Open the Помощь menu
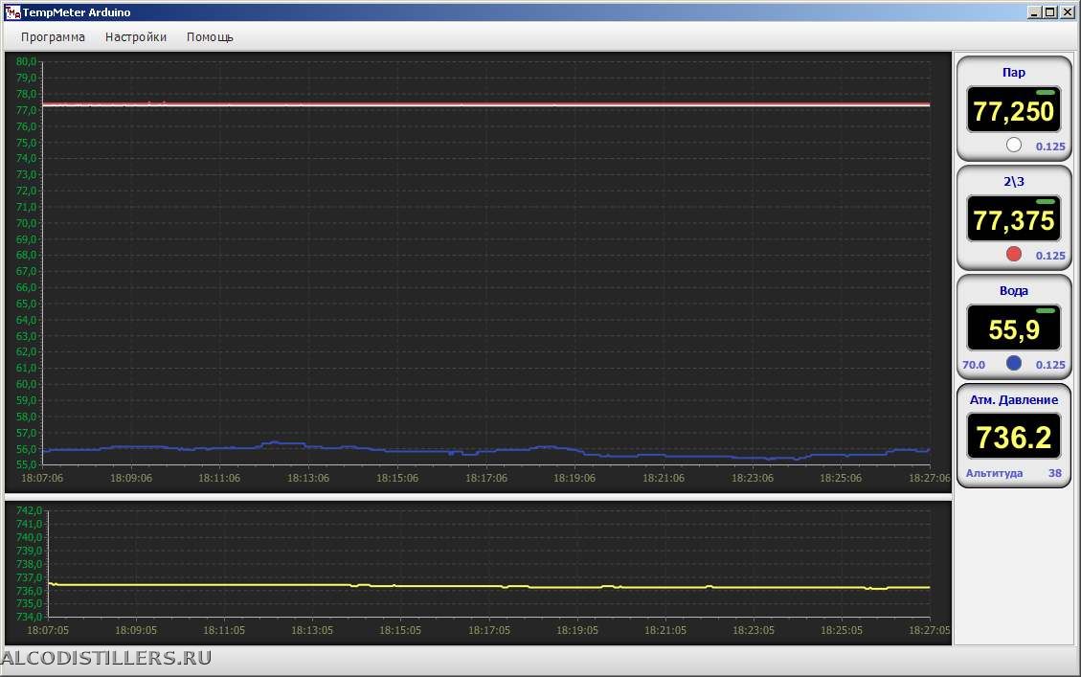This screenshot has width=1081, height=677. (x=210, y=37)
